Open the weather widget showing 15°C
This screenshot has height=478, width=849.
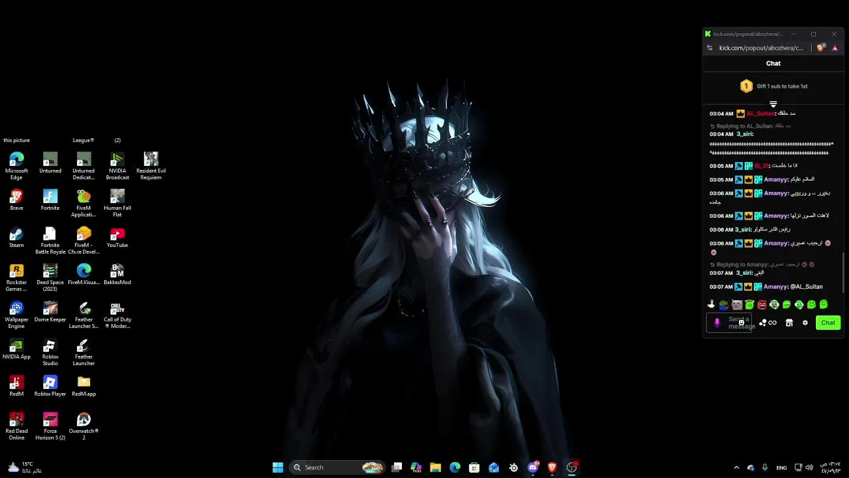pyautogui.click(x=25, y=467)
